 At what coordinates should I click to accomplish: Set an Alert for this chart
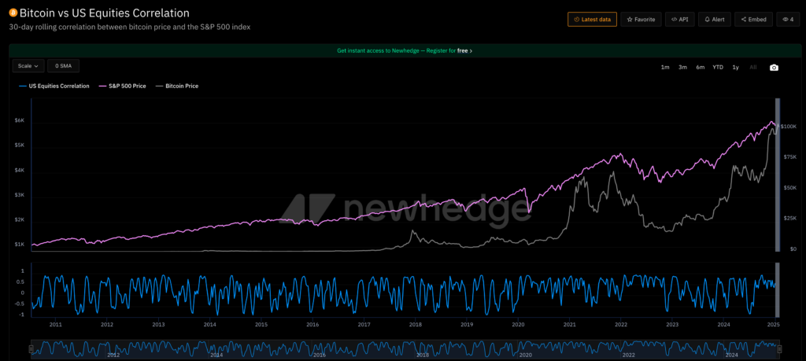(715, 20)
